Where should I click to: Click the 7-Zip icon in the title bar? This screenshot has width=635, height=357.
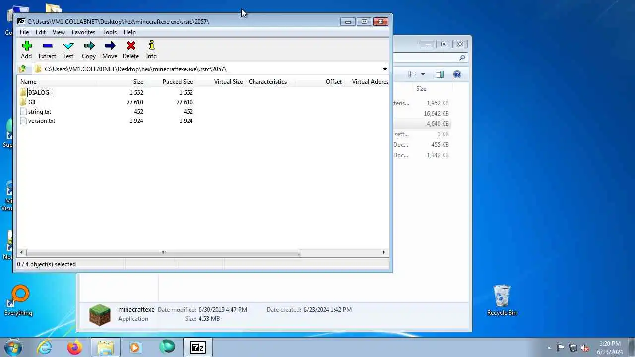(x=21, y=22)
